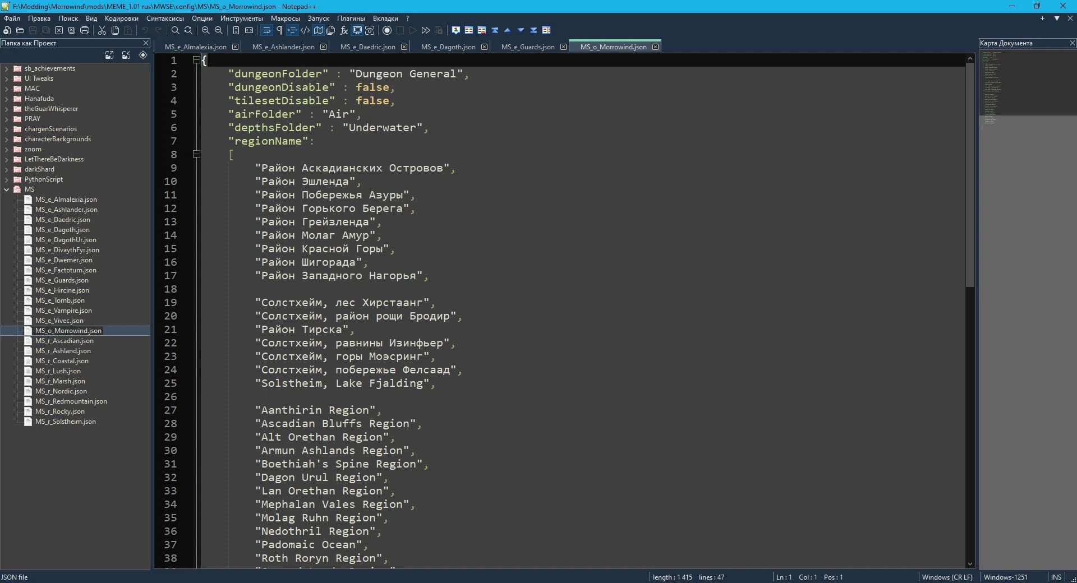
Task: Select MS_e_Vivec.json in the file tree
Action: (59, 321)
